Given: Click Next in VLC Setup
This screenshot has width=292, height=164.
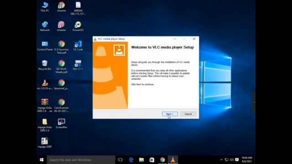Looking at the screenshot, I should (x=170, y=114).
